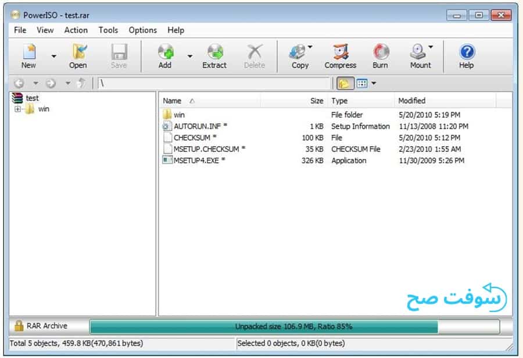Click the Forward navigation arrow
Screen dimensions: 523x358
51,83
